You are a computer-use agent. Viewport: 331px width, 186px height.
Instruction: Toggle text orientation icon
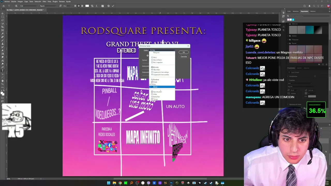16,6
